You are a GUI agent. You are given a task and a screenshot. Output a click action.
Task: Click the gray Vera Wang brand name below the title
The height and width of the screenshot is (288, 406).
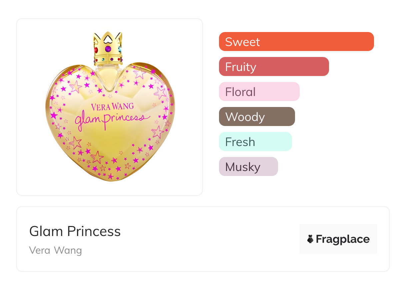coord(55,250)
